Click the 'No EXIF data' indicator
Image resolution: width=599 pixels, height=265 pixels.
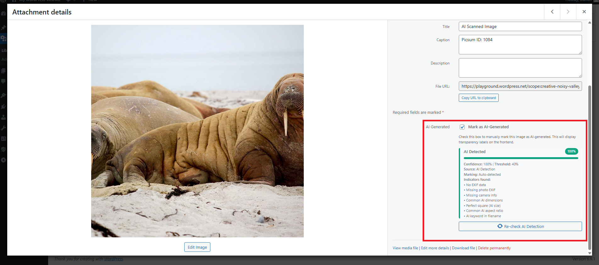click(x=475, y=185)
